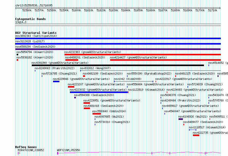Select the nsv6106926 (Wu2021) label
The width and height of the screenshot is (228, 156).
pyautogui.click(x=193, y=117)
